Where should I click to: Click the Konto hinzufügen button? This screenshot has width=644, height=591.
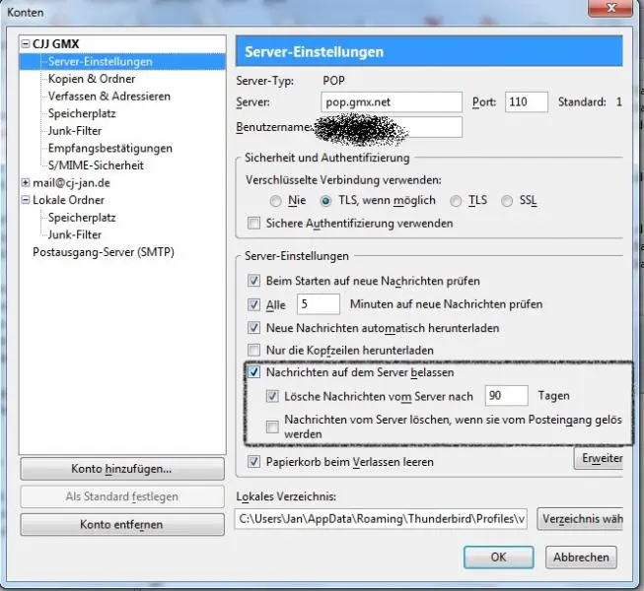(x=121, y=469)
